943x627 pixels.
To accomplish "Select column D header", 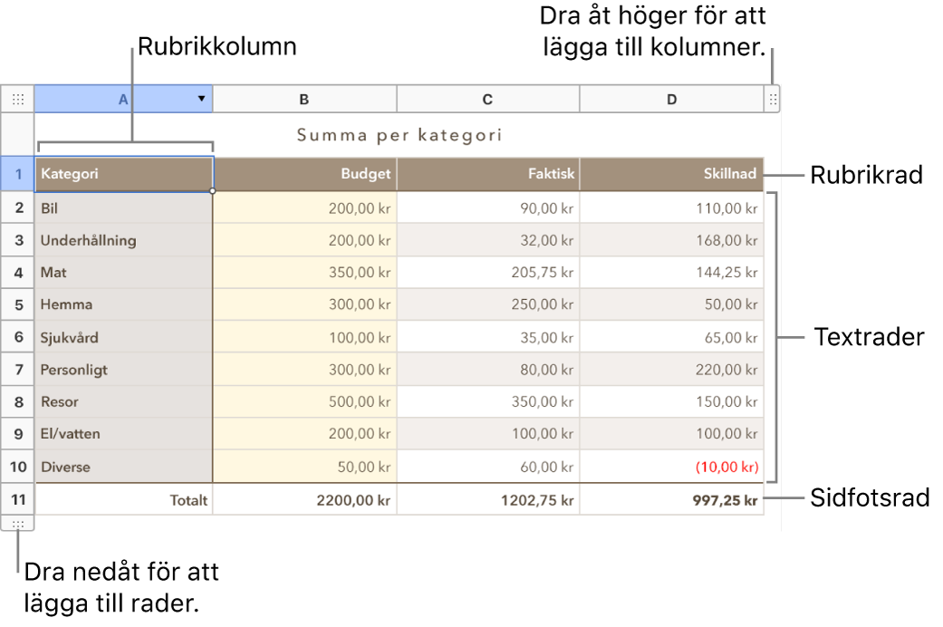I will (x=671, y=98).
